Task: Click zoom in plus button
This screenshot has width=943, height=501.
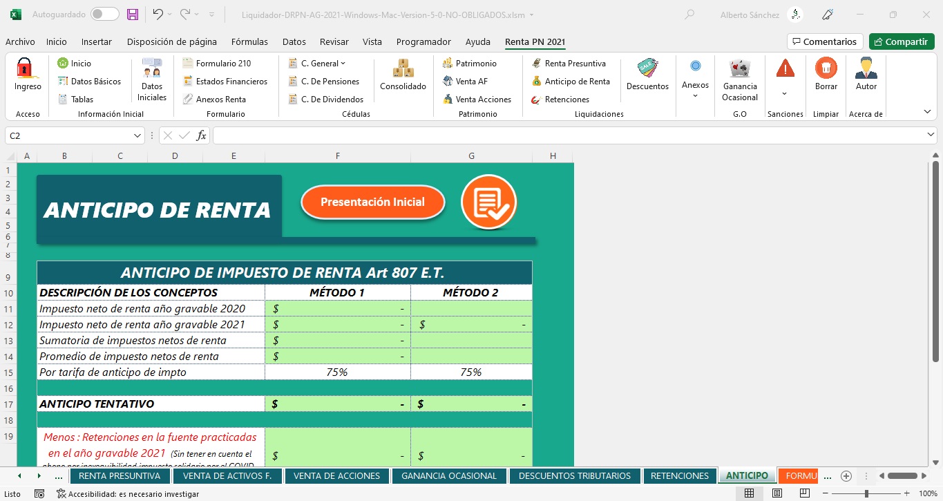Action: click(x=907, y=493)
